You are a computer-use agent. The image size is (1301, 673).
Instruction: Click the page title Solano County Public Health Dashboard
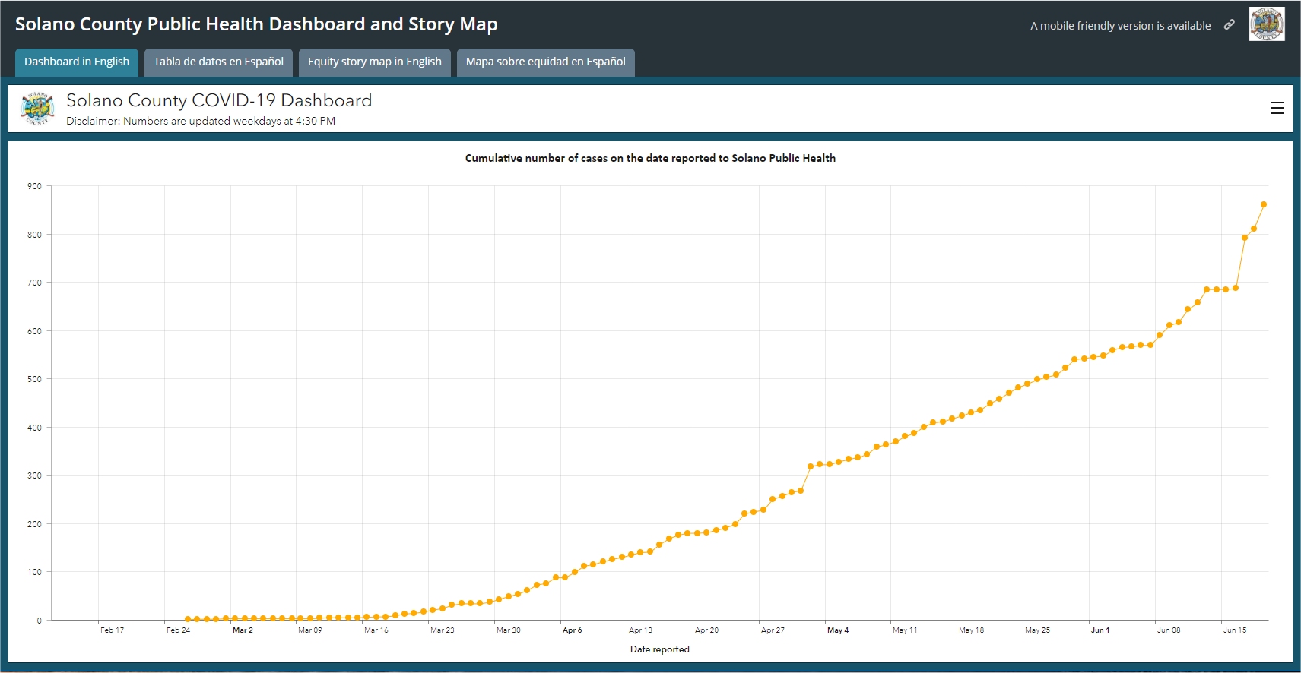pyautogui.click(x=256, y=24)
